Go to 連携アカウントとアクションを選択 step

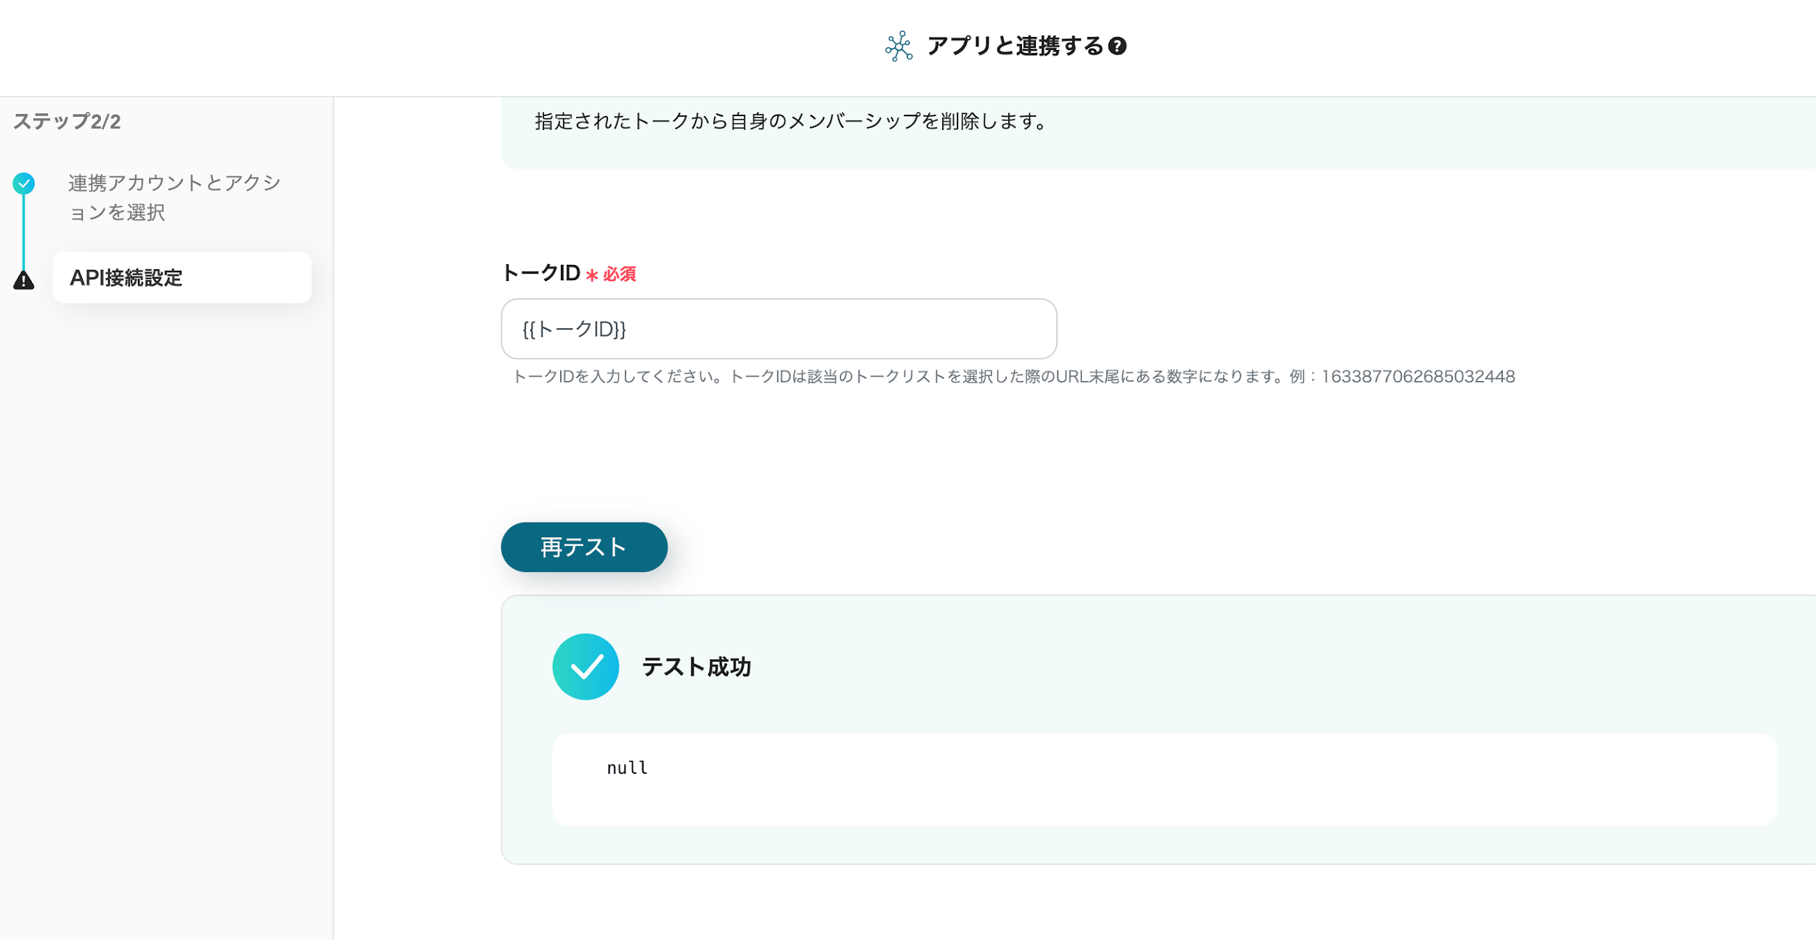point(174,197)
